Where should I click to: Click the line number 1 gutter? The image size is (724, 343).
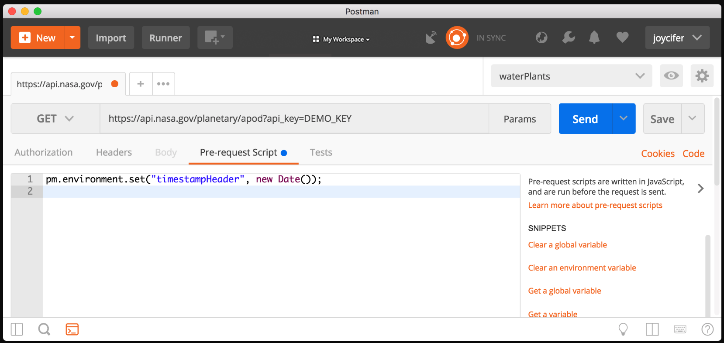tap(27, 179)
